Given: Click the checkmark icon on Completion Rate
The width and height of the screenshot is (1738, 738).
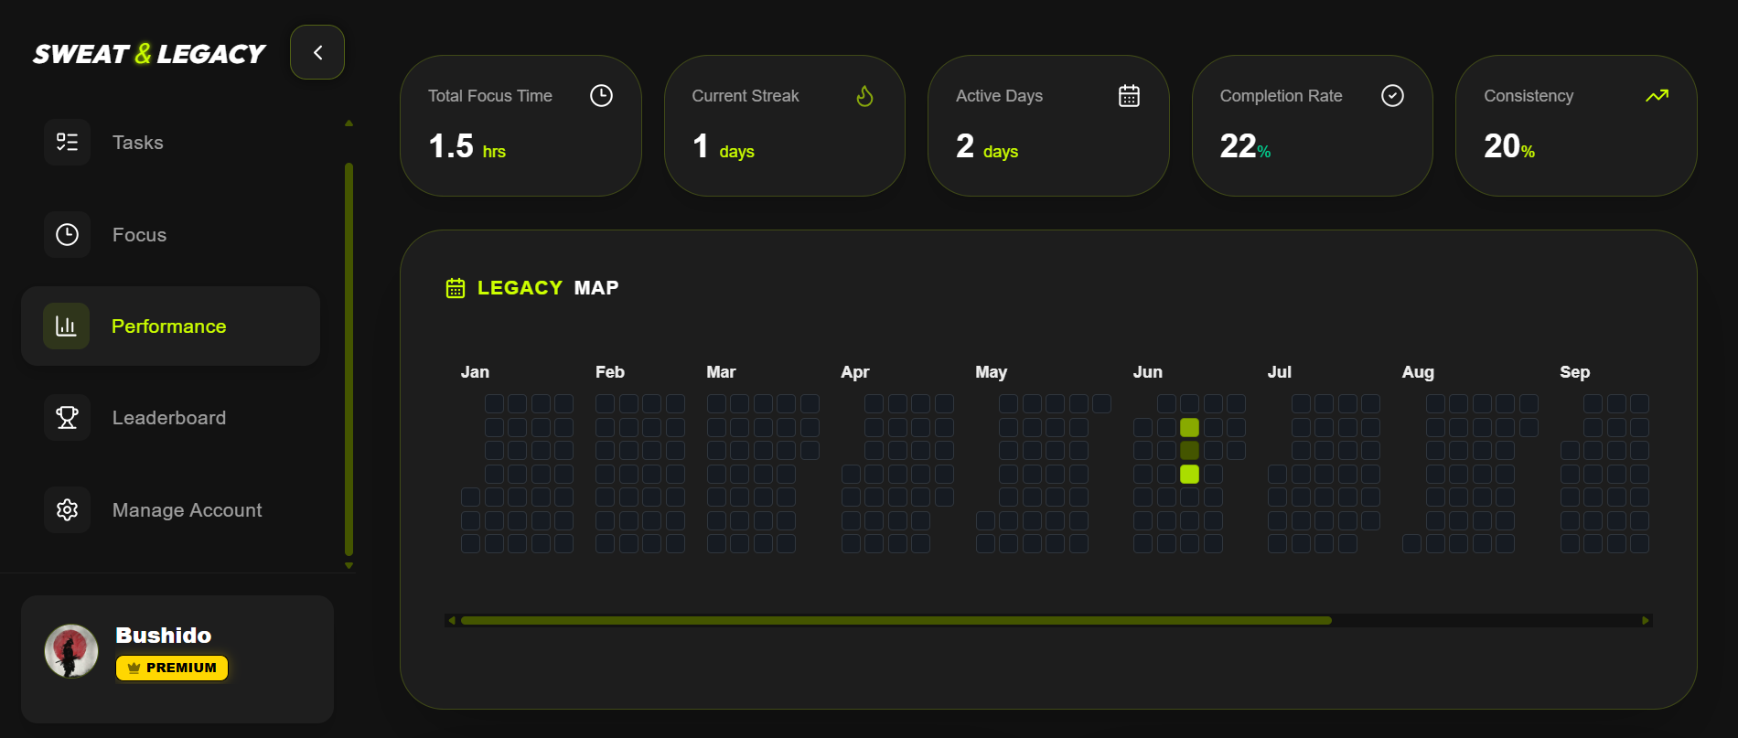Looking at the screenshot, I should click(x=1392, y=95).
